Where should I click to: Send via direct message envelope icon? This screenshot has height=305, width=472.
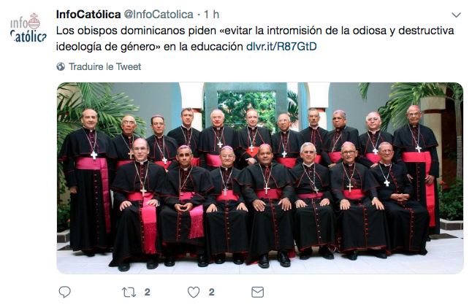coord(258,292)
